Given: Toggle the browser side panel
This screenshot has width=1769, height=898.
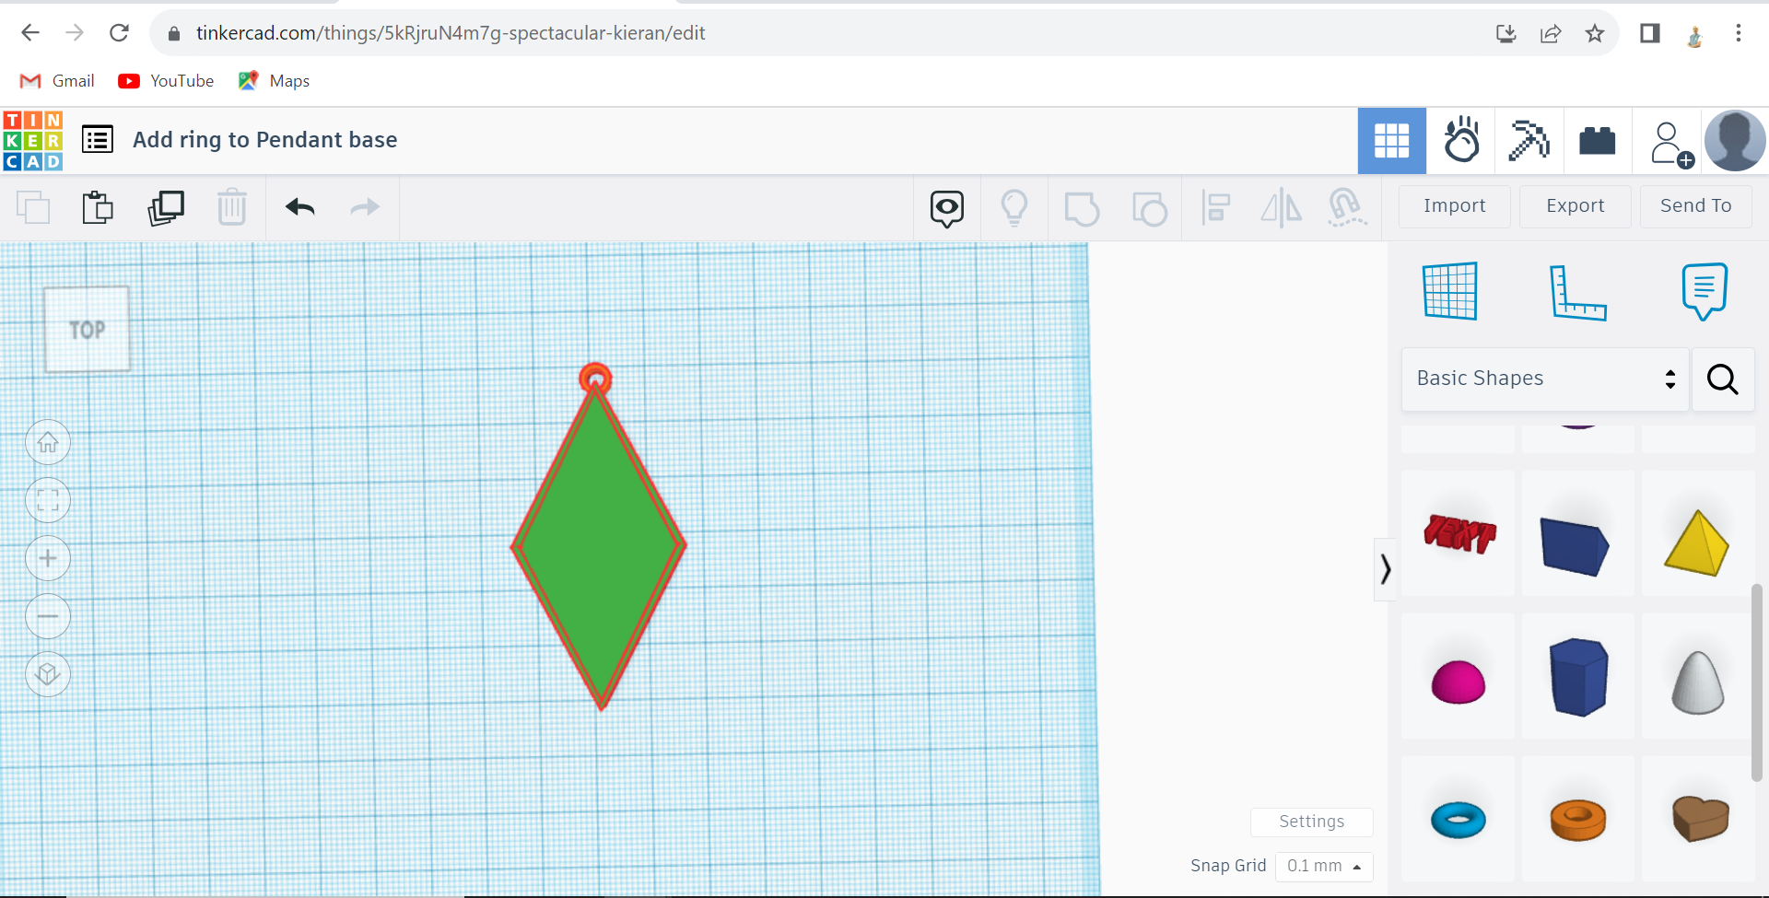Looking at the screenshot, I should click(x=1650, y=33).
